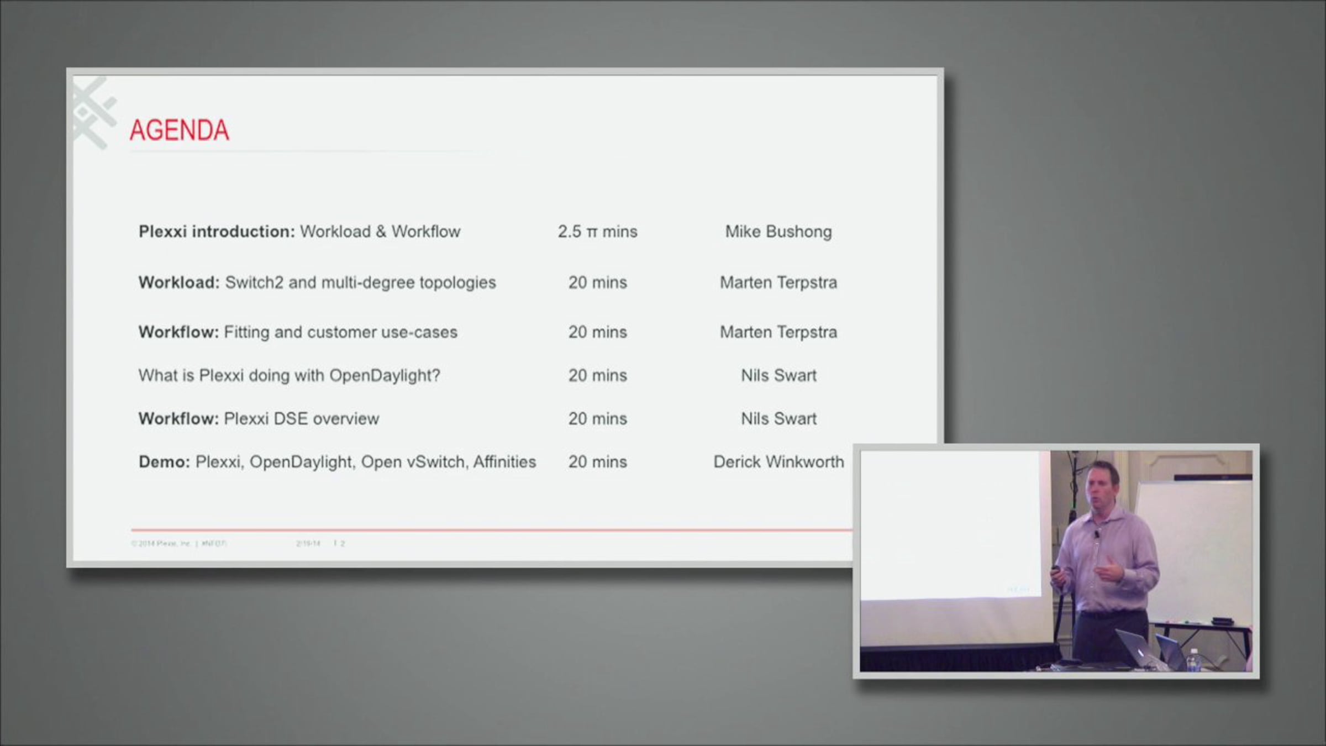
Task: Select "Workflow: Fitting and customer use-cases" line
Action: pyautogui.click(x=298, y=332)
